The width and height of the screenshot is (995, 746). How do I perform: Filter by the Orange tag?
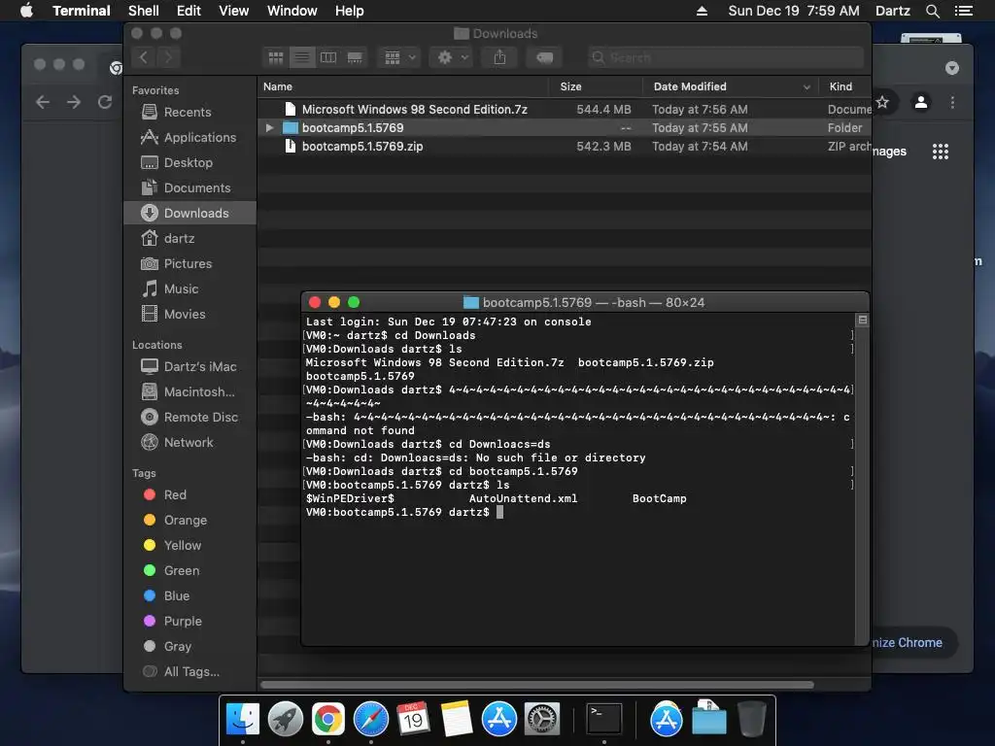[189, 521]
